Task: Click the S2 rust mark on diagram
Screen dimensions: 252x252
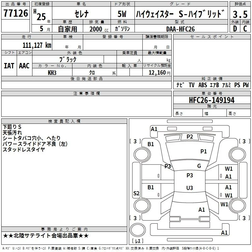Action: tap(136, 193)
